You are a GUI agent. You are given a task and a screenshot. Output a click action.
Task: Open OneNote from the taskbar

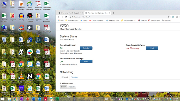coord(21,99)
